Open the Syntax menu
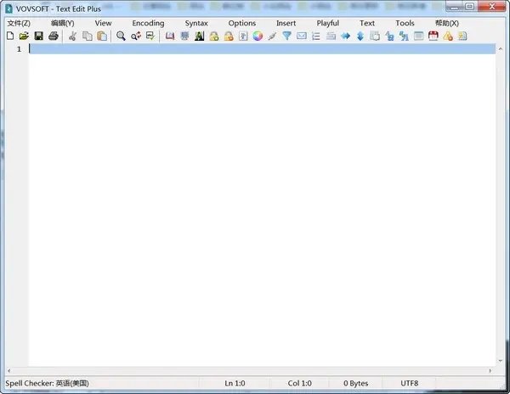 tap(196, 23)
